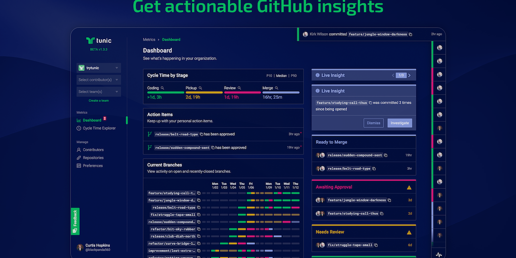516x258 pixels.
Task: Click the activity pulse icon in the right rail
Action: (439, 254)
